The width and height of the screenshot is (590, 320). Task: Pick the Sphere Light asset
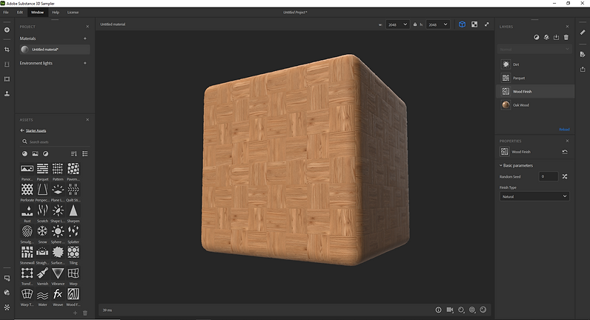tap(58, 231)
